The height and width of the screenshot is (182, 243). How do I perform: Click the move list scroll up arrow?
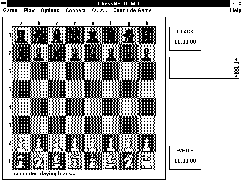[236, 60]
